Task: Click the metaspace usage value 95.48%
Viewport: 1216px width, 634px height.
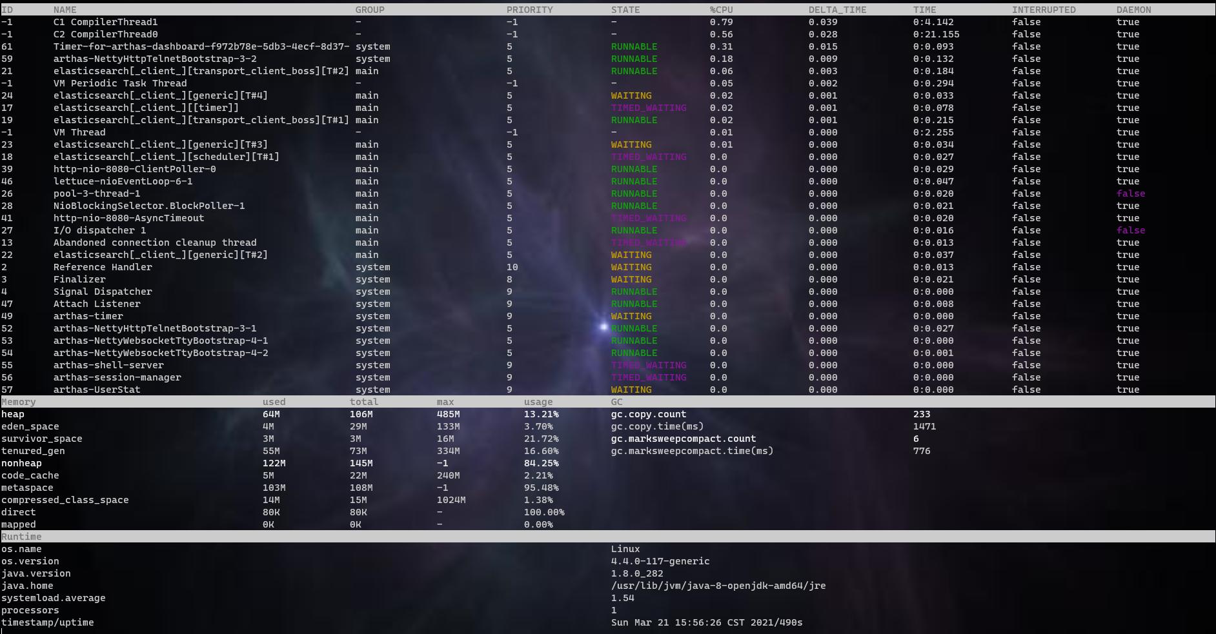Action: pos(542,488)
